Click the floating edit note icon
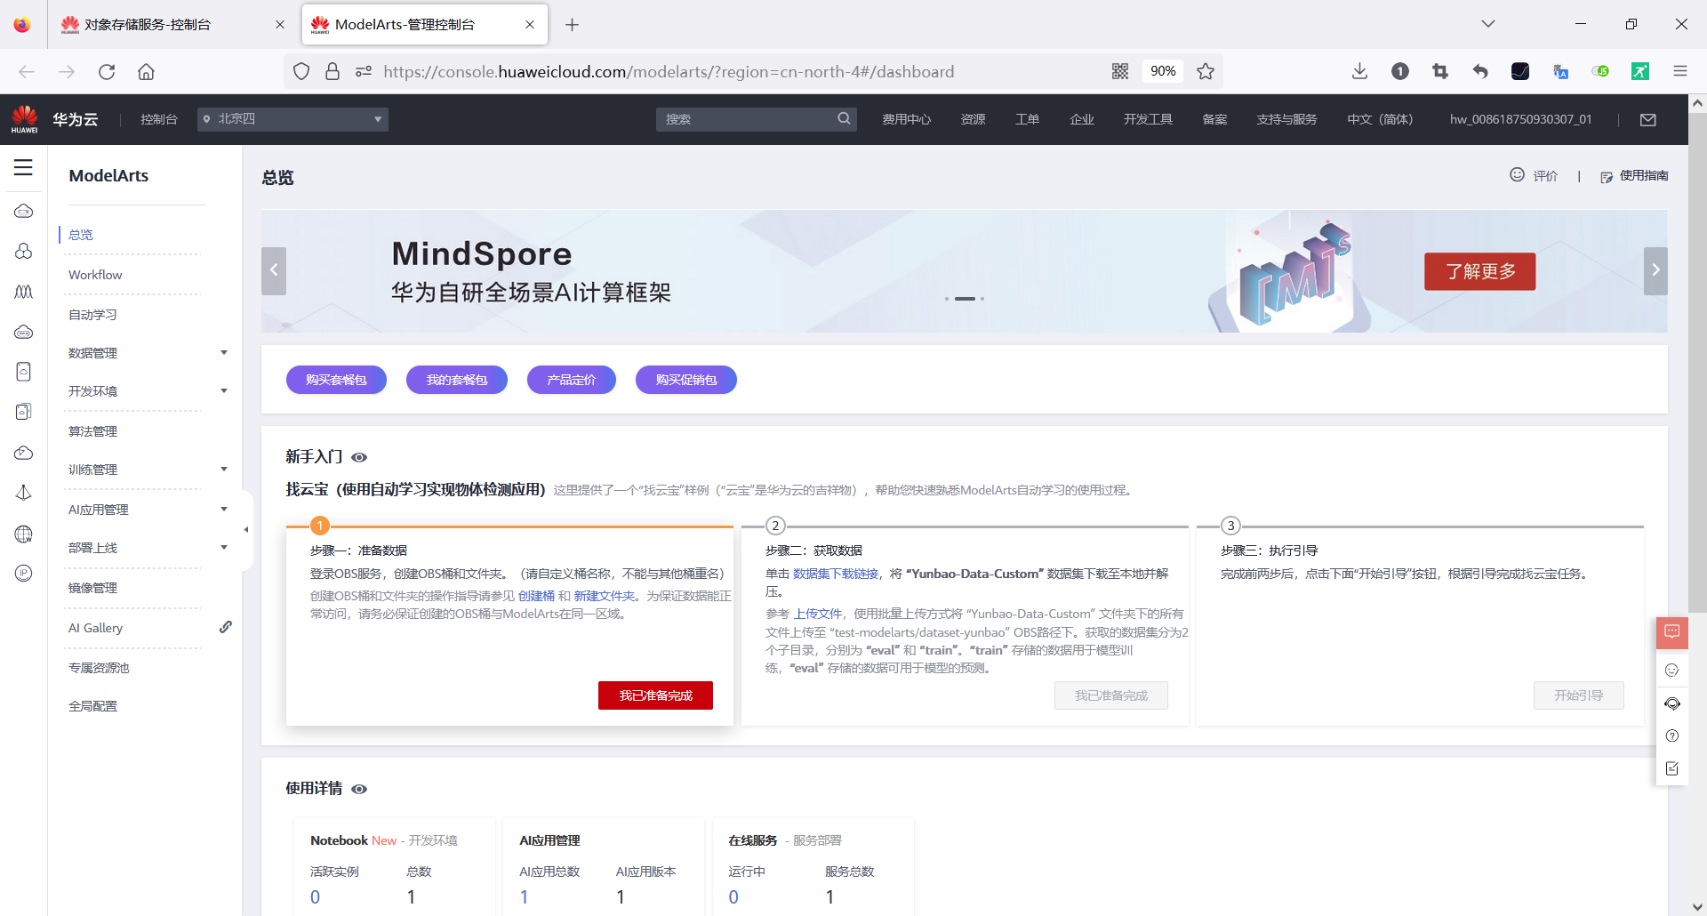Viewport: 1707px width, 916px height. (1672, 768)
